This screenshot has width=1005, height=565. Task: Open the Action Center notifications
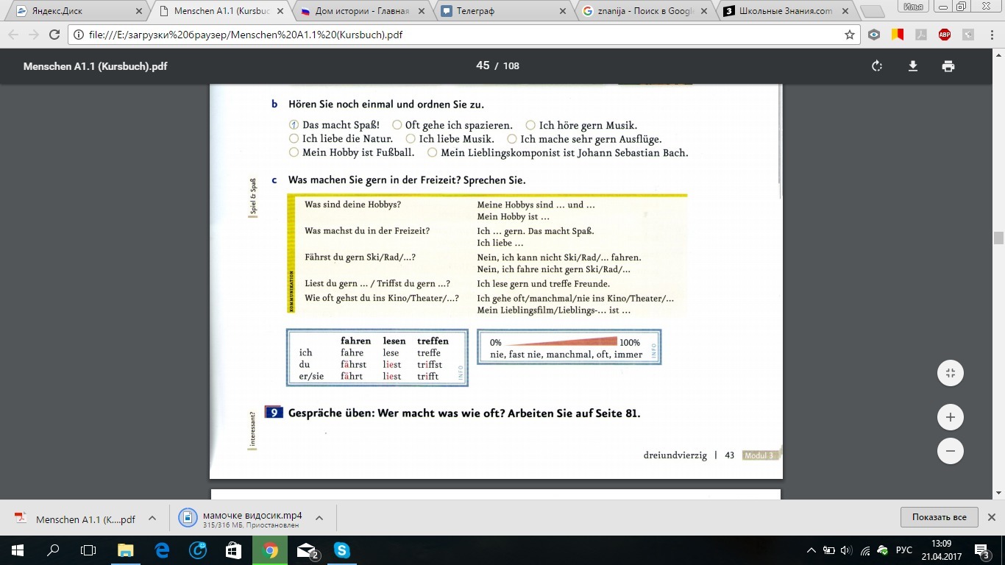[x=981, y=550]
